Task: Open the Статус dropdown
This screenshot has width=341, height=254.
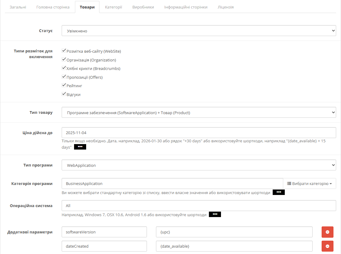Action: [199, 31]
